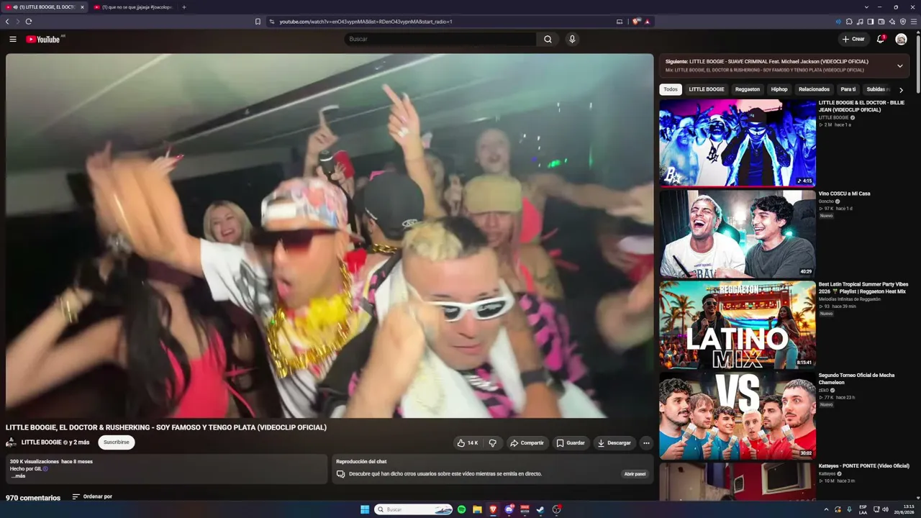Bookmark this page in the address bar
The width and height of the screenshot is (921, 518).
pos(258,22)
